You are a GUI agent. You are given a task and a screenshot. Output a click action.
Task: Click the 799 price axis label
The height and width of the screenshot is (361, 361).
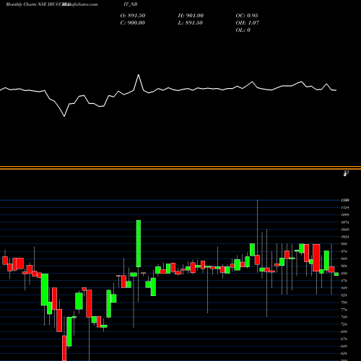[x=344, y=303]
